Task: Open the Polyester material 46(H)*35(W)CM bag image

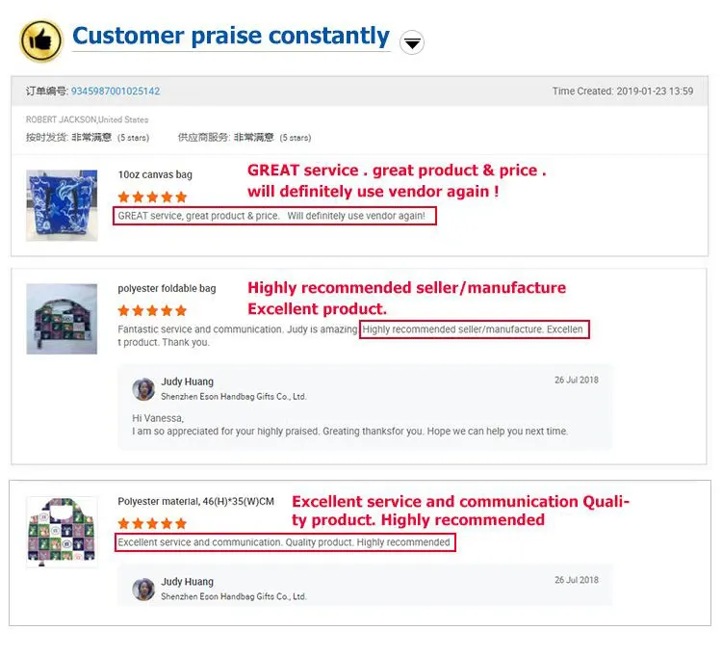Action: pos(62,531)
